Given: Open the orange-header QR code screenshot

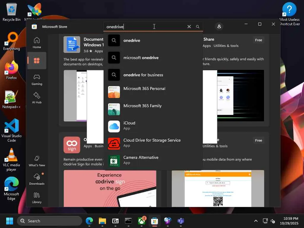Looking at the screenshot, I should pyautogui.click(x=218, y=189).
